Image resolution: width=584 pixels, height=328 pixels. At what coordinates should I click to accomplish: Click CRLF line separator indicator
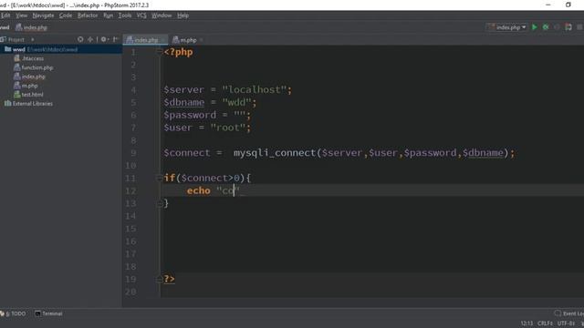coord(546,323)
